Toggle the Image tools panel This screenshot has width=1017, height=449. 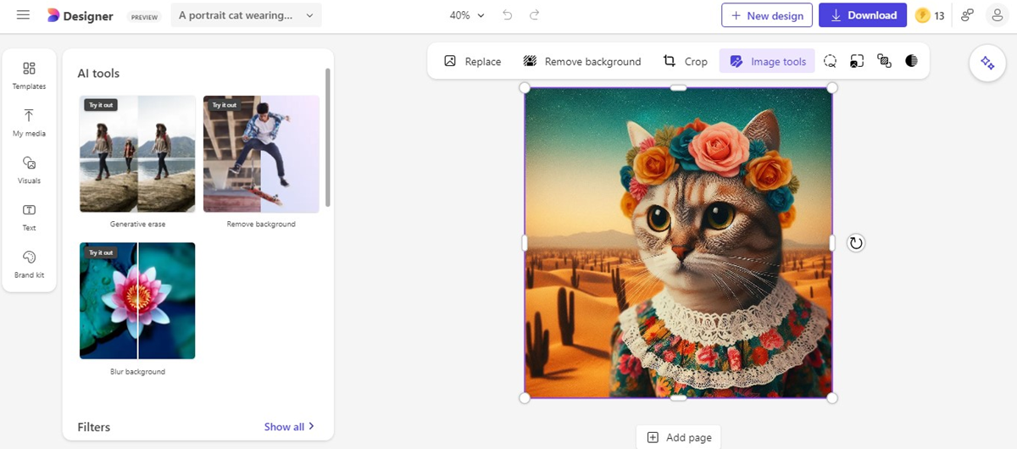click(768, 61)
